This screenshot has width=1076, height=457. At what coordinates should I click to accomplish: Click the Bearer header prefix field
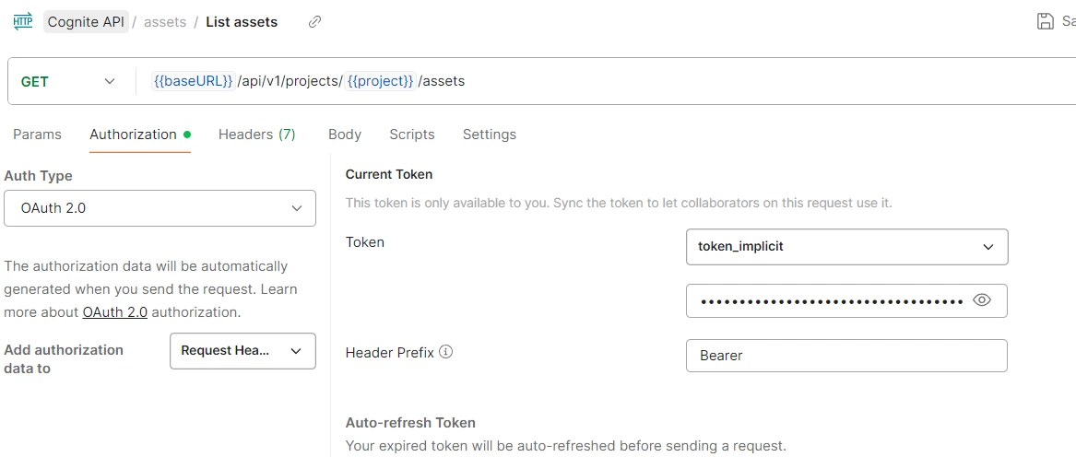[x=846, y=356]
